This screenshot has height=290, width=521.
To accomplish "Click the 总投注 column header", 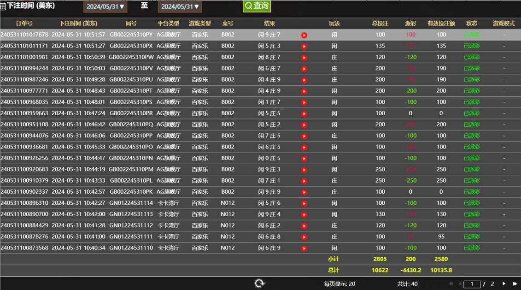I will tap(380, 23).
